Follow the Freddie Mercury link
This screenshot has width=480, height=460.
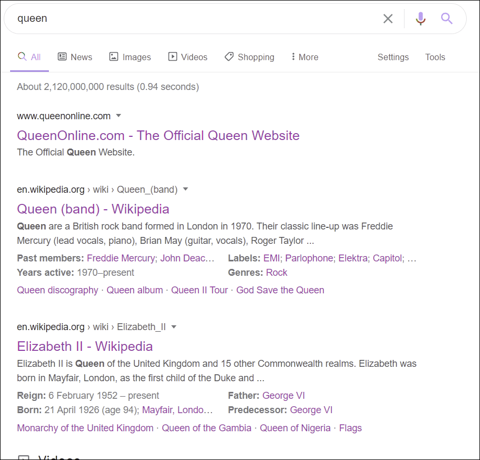coord(121,258)
